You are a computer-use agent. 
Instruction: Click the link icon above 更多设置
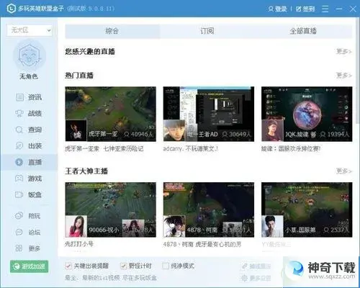click(x=245, y=266)
